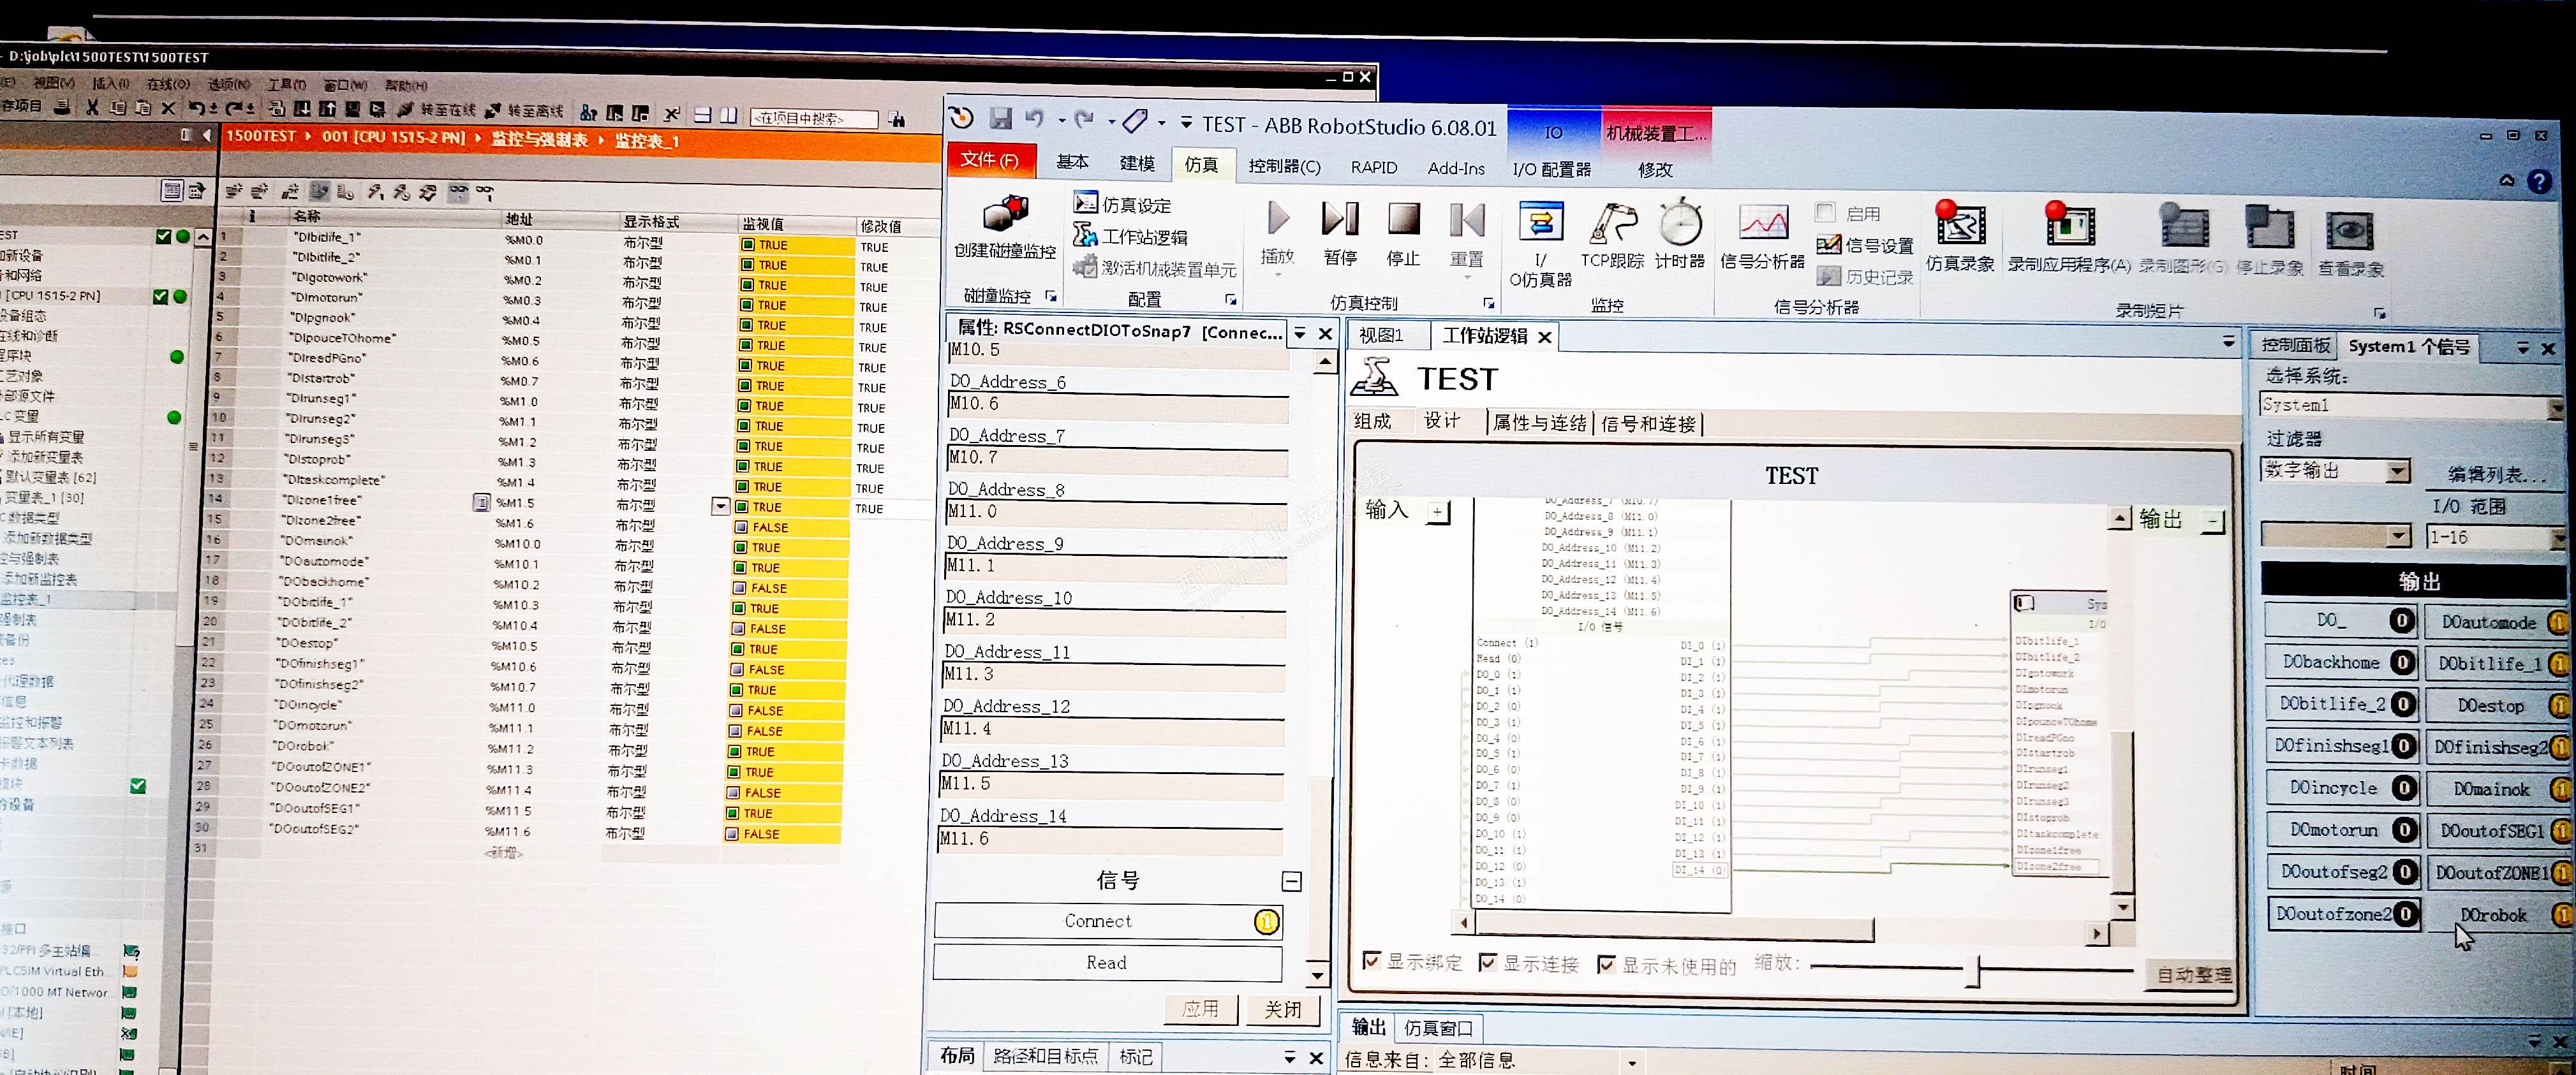The width and height of the screenshot is (2576, 1075).
Task: Click the Stopwatch timer icon
Action: click(1680, 224)
